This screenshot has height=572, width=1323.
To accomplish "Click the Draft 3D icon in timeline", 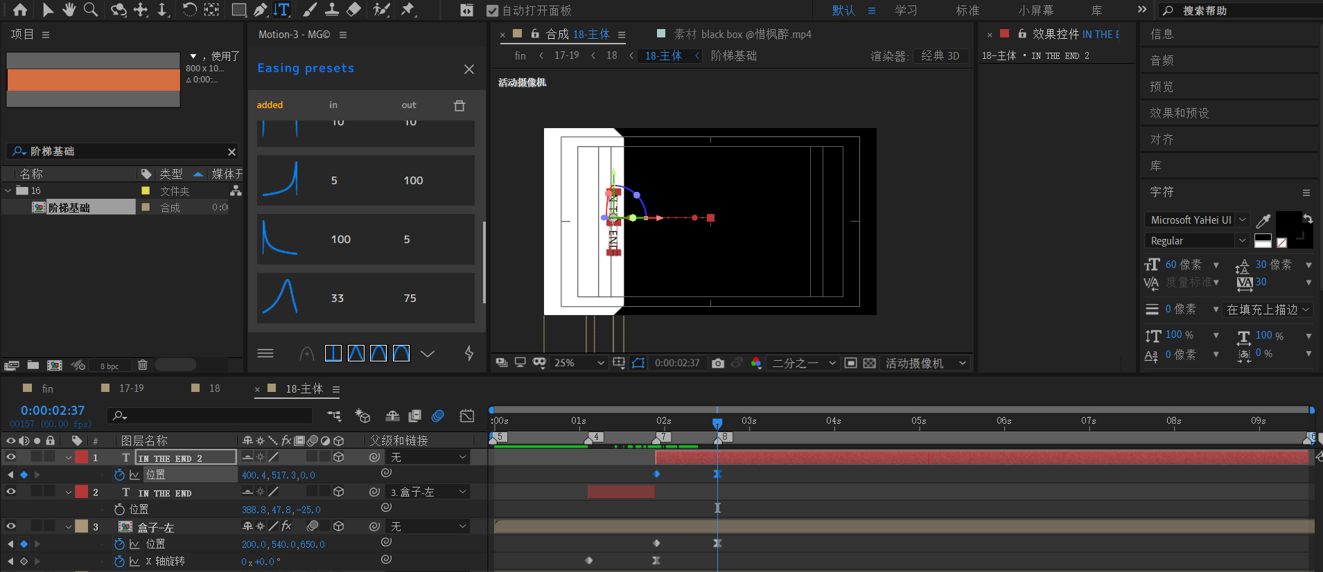I will 362,415.
